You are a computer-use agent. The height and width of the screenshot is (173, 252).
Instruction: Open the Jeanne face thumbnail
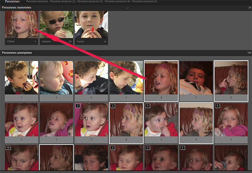[56, 24]
